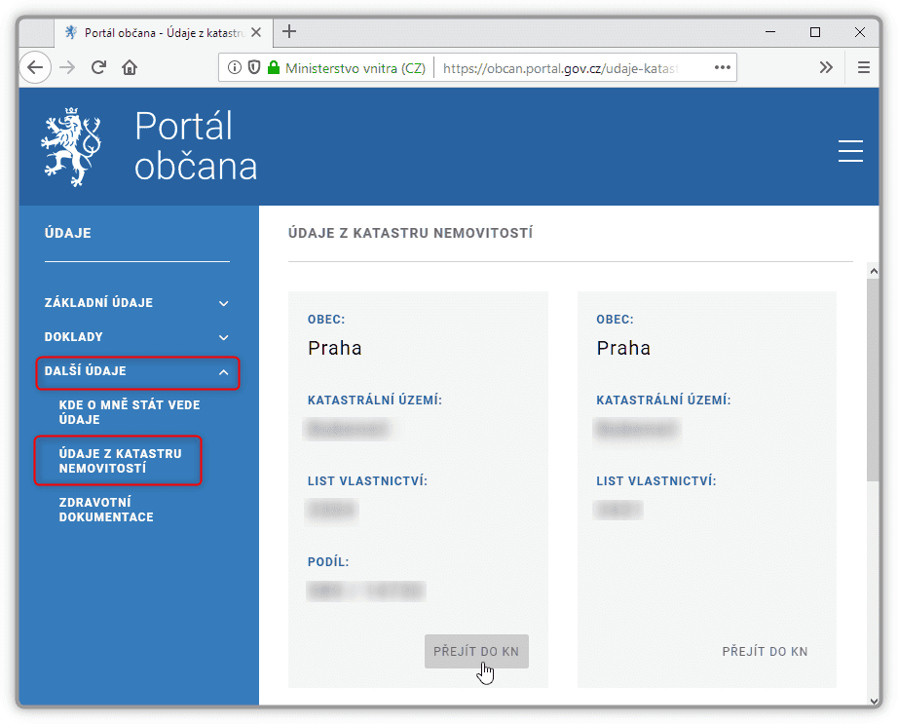This screenshot has height=724, width=898.
Task: Open a new tab with plus button
Action: (289, 31)
